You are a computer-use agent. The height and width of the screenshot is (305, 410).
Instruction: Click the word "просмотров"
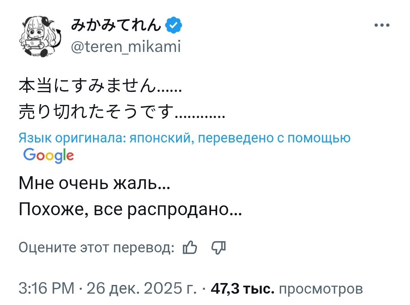click(321, 289)
